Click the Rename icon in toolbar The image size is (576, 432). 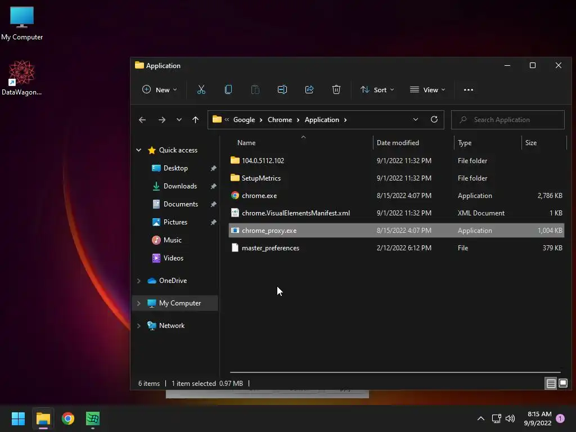[x=282, y=89]
